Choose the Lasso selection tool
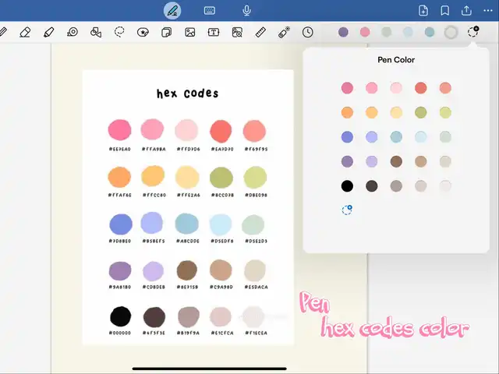Screen dimensions: 499x374 [119, 33]
